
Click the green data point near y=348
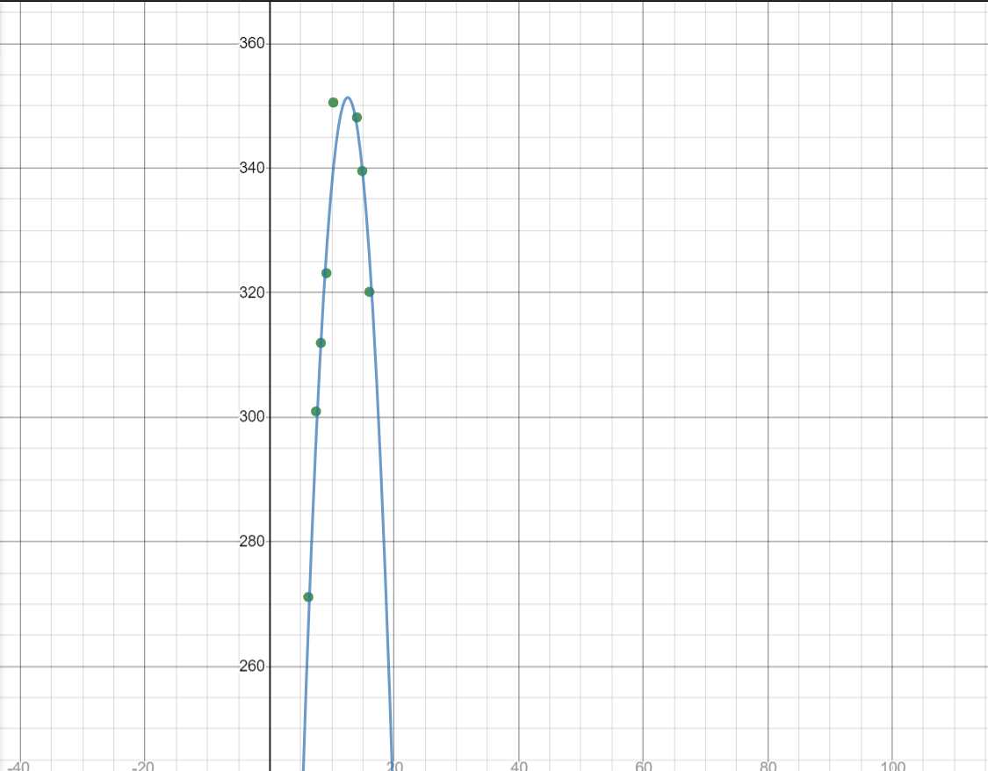pyautogui.click(x=357, y=118)
